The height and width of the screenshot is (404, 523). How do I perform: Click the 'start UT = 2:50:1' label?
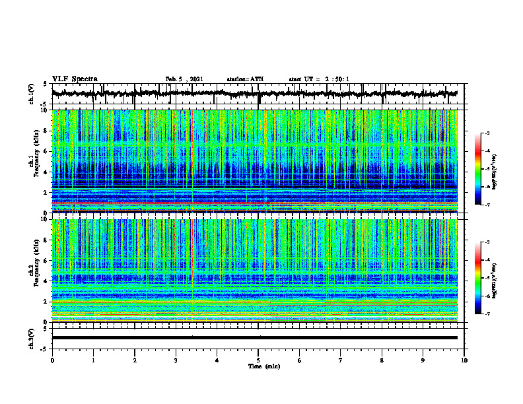coord(319,79)
